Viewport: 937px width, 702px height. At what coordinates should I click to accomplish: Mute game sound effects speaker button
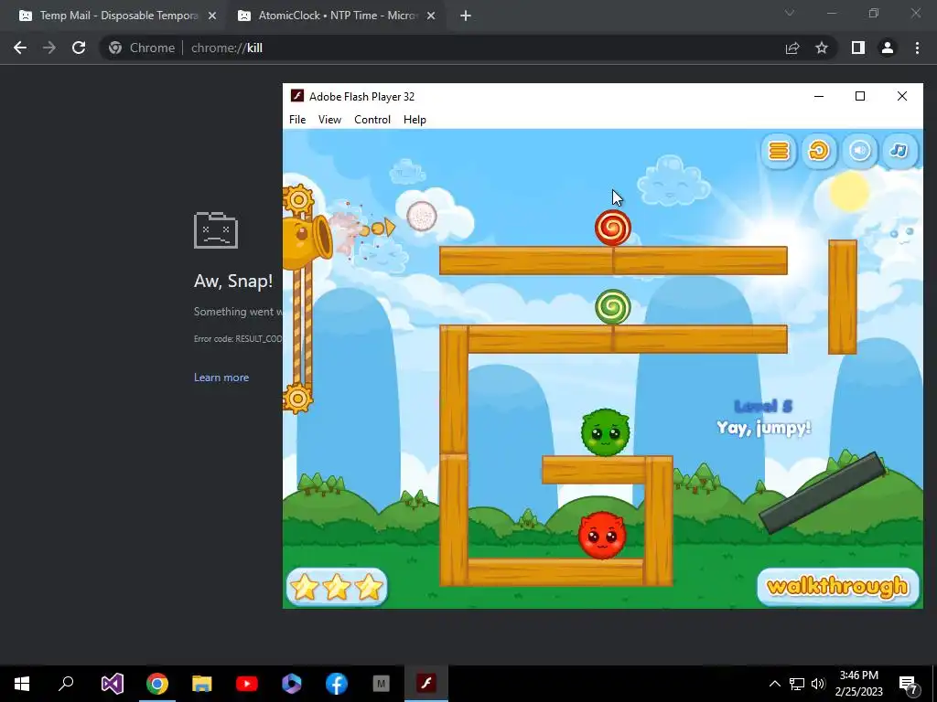click(x=859, y=151)
